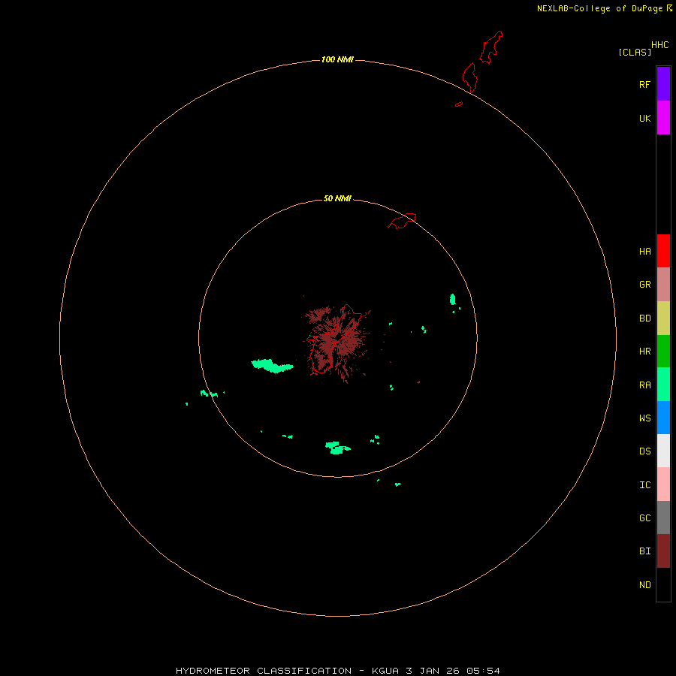
Task: Click the HR legend label
Action: click(x=644, y=352)
